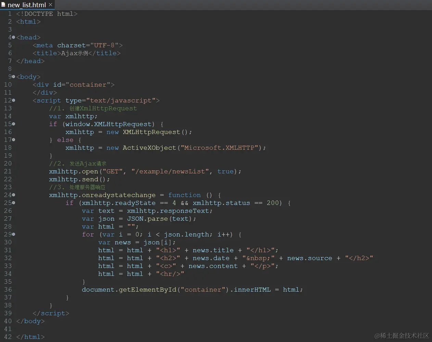Click 'document.getElementById' on line 36
This screenshot has height=342, width=432.
[129, 290]
